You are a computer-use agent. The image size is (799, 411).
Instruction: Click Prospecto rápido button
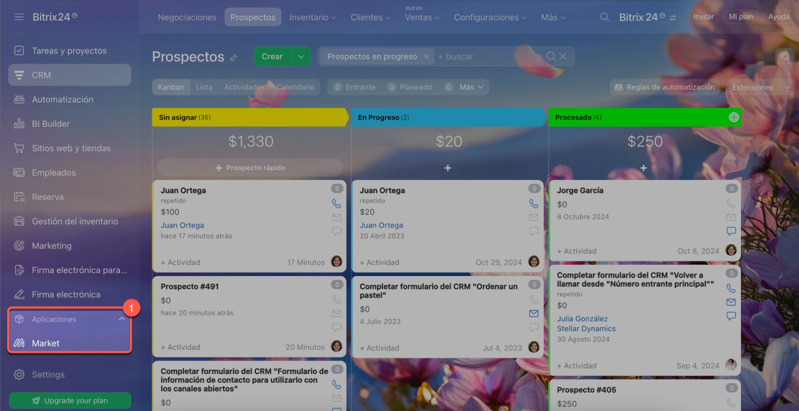click(x=250, y=167)
